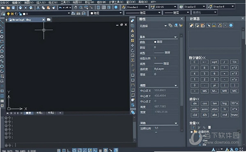This screenshot has width=246, height=152.
Task: Switch to the 布局1 layout tab
Action: coord(39,113)
